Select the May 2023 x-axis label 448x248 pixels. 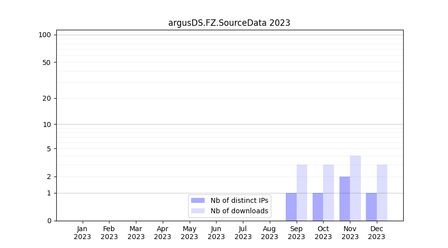(x=189, y=233)
